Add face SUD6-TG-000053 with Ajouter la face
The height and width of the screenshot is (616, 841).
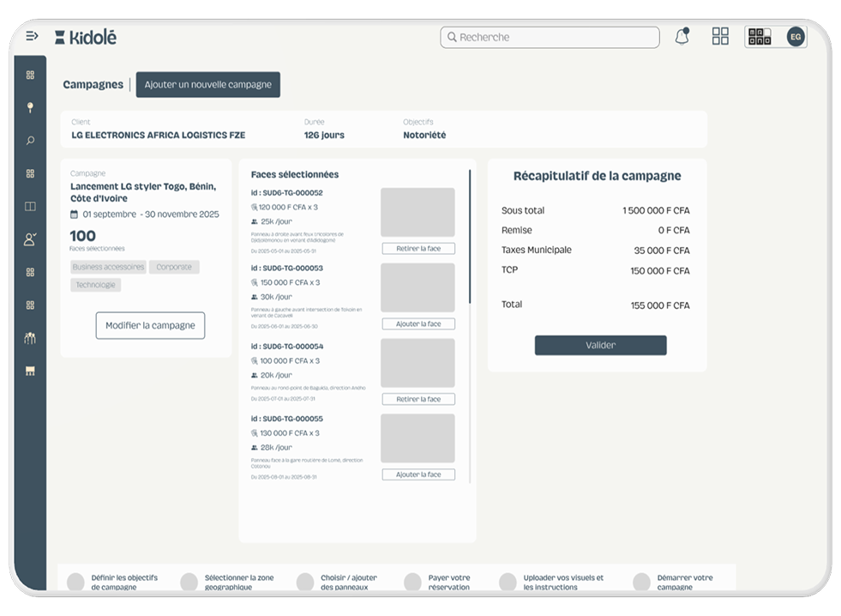point(418,324)
